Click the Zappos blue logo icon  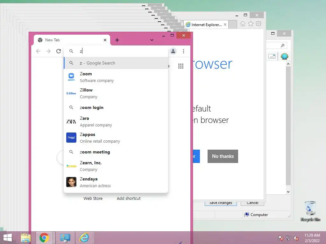(71, 138)
